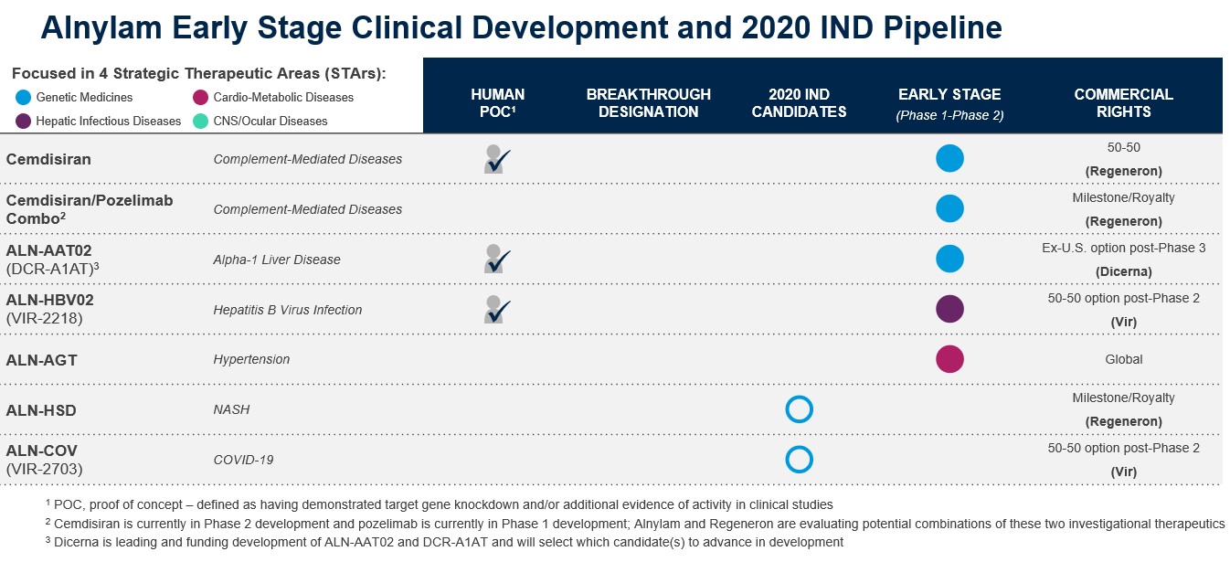1230x562 pixels.
Task: Select the magenta Early Stage circle for ALN-AGT
Action: (949, 359)
